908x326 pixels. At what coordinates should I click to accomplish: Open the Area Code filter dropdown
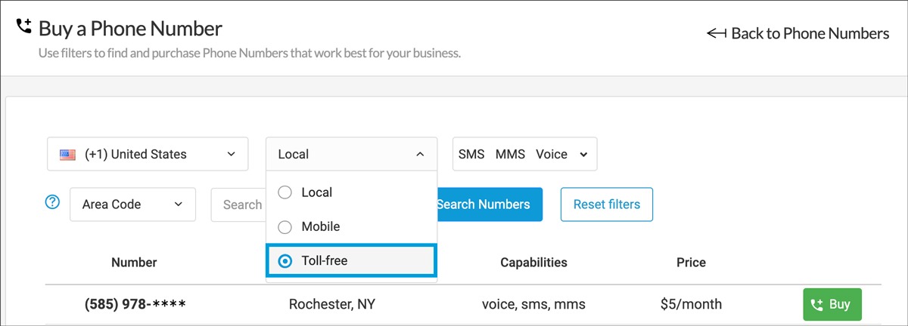(x=132, y=205)
